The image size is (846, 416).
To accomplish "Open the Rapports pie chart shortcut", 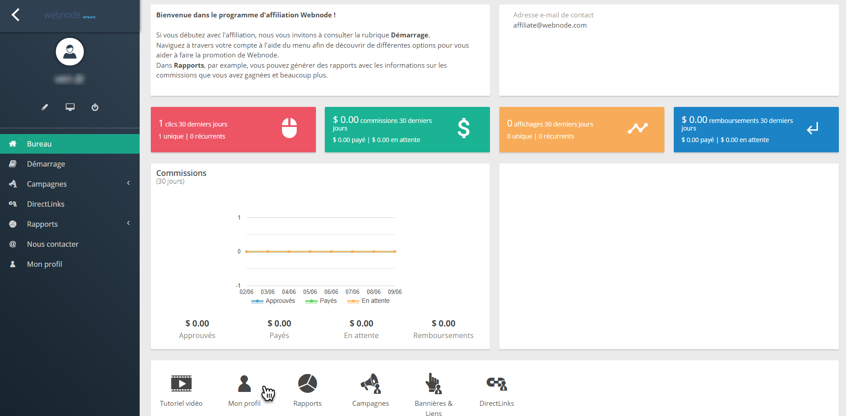I will (307, 383).
